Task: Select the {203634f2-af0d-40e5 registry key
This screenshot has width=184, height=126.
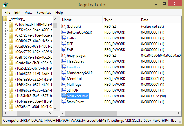Action: pyautogui.click(x=34, y=107)
